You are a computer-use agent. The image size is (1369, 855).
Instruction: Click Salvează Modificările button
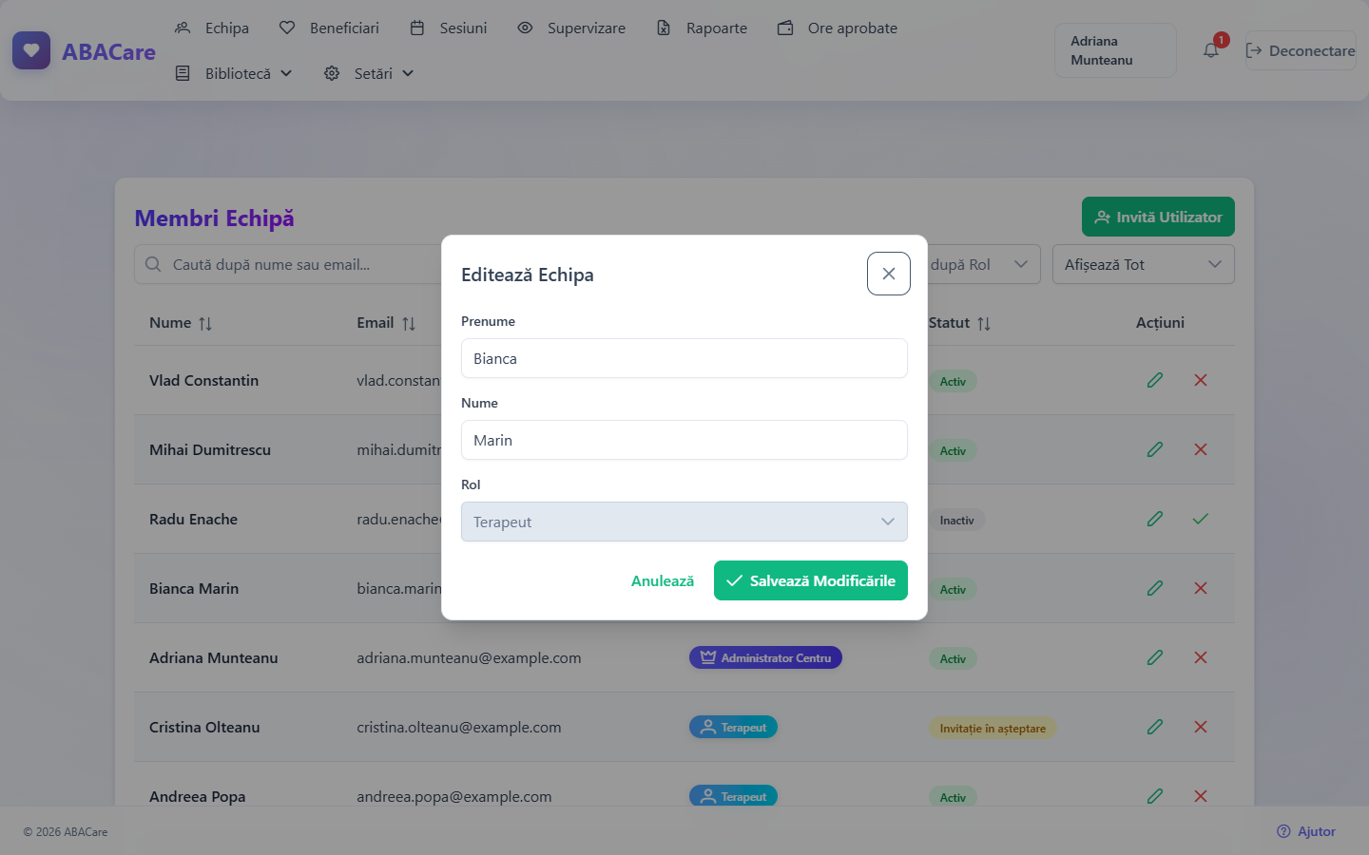tap(811, 580)
